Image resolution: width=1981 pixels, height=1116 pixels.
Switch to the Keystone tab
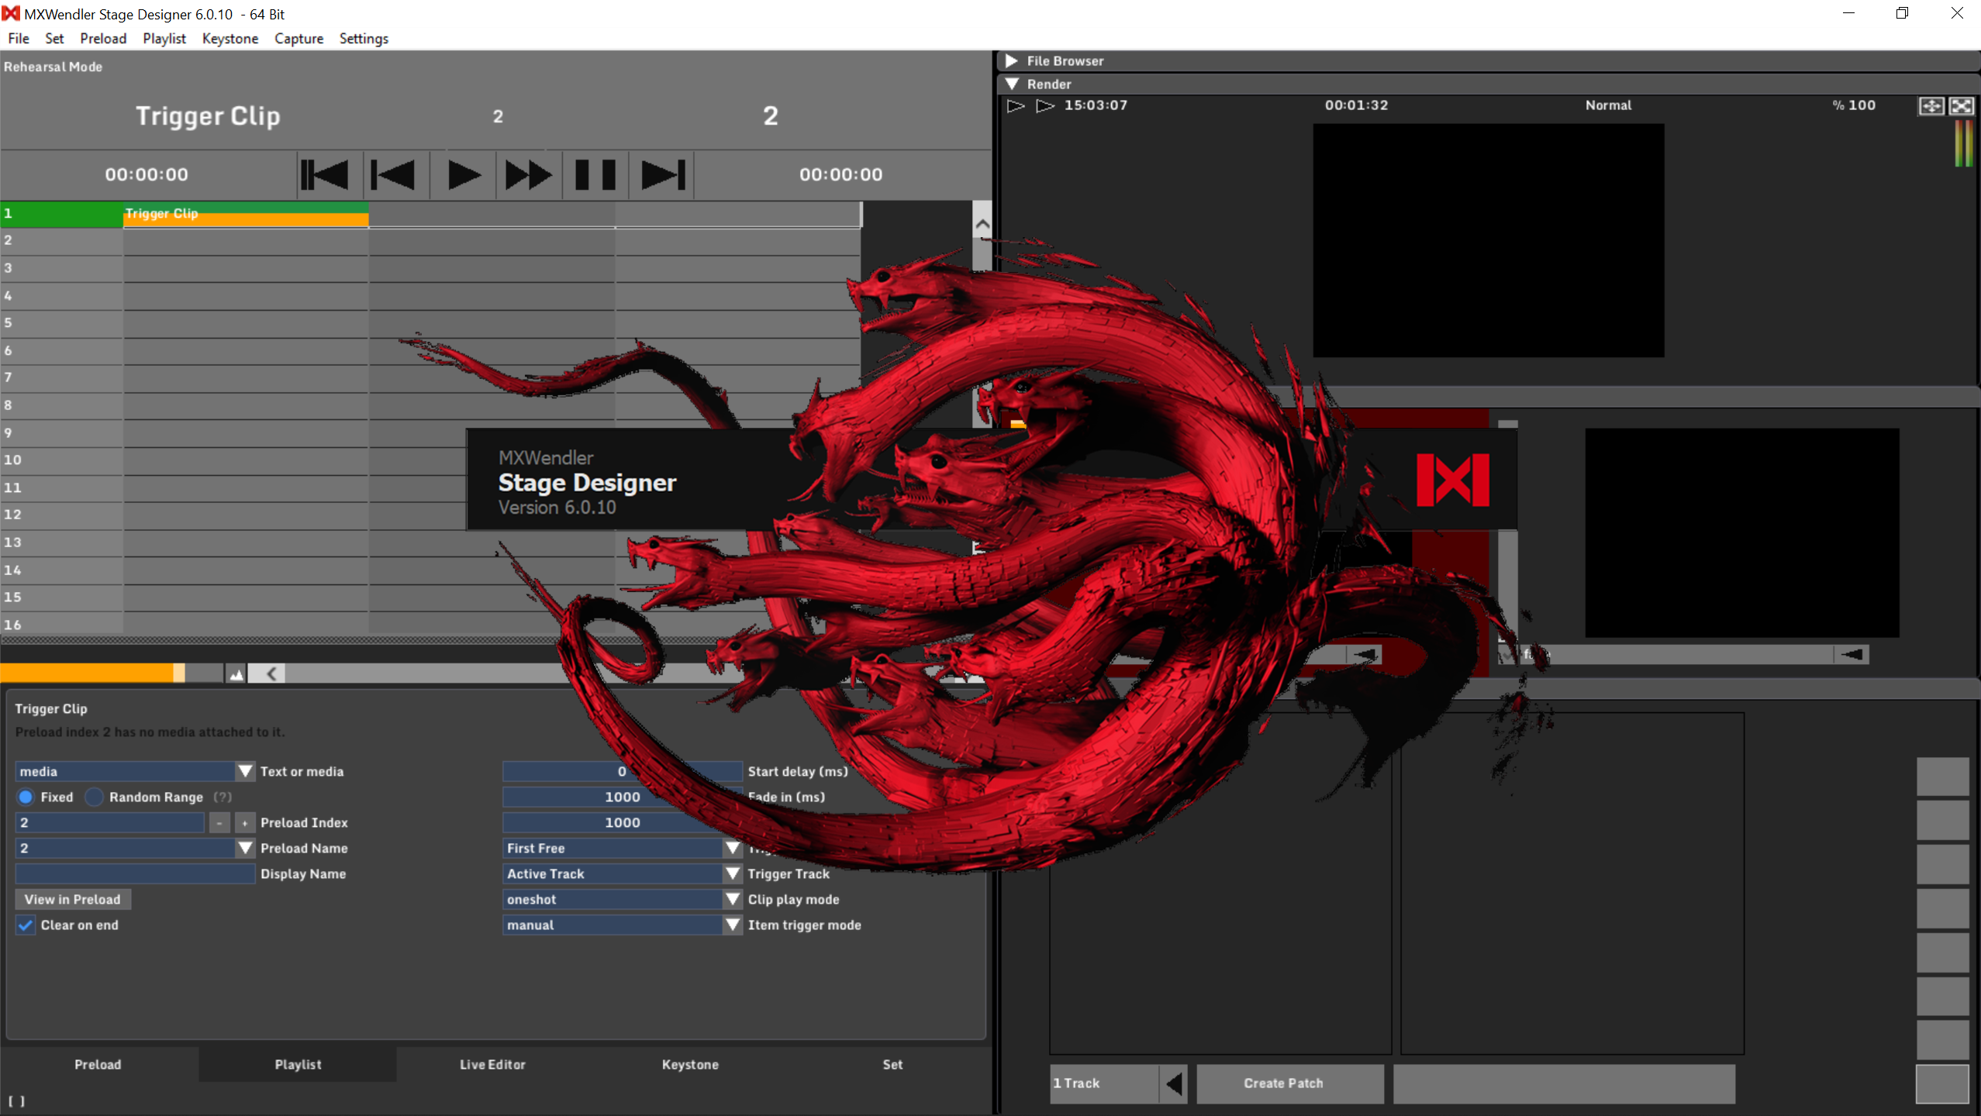click(x=690, y=1064)
